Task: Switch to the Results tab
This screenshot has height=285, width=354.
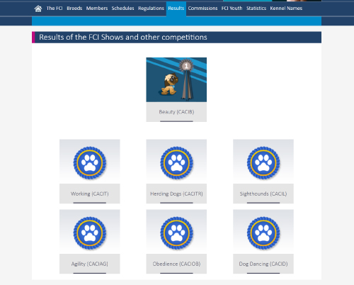Action: [x=176, y=9]
